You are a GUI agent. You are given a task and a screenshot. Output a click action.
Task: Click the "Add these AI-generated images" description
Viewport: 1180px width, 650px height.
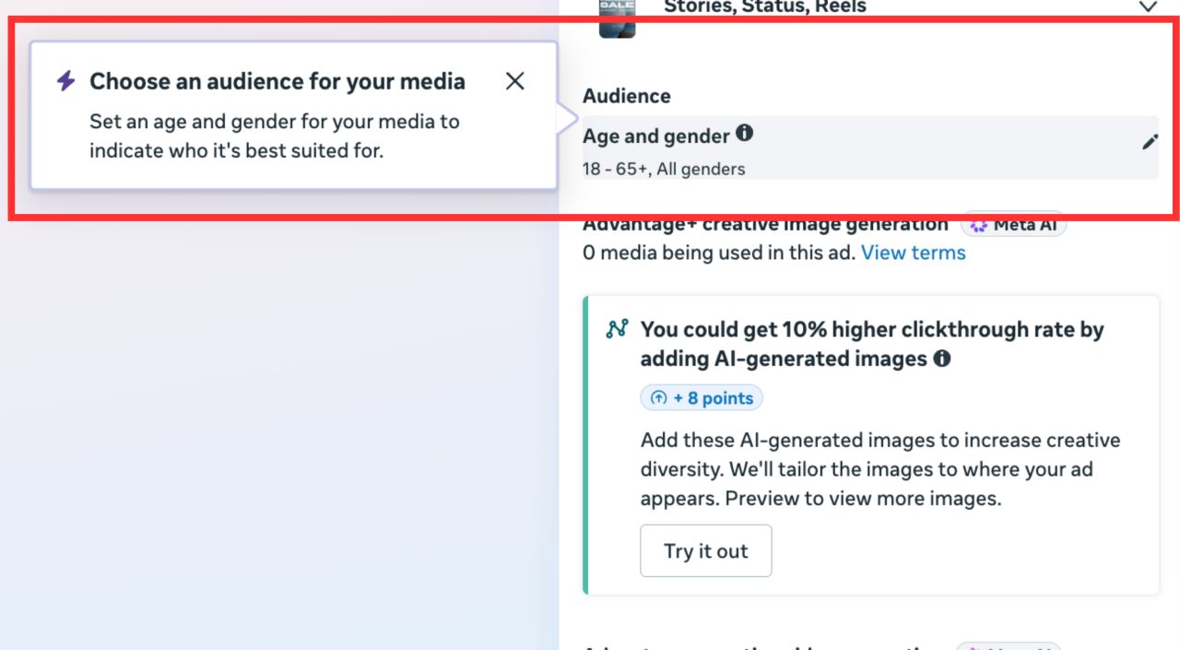(880, 469)
